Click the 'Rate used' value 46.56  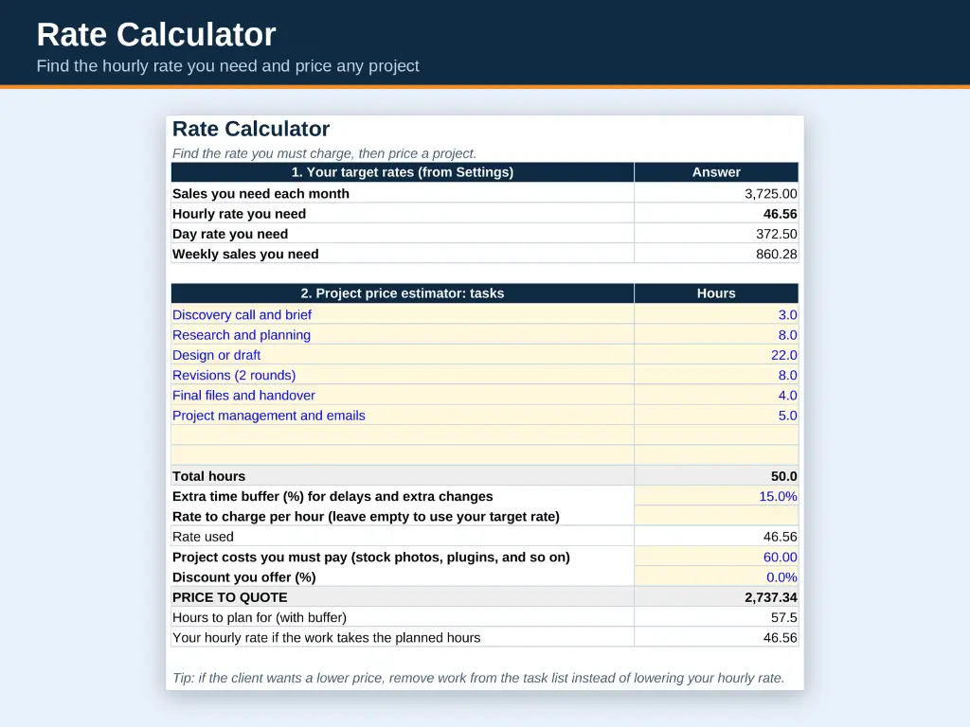point(780,537)
